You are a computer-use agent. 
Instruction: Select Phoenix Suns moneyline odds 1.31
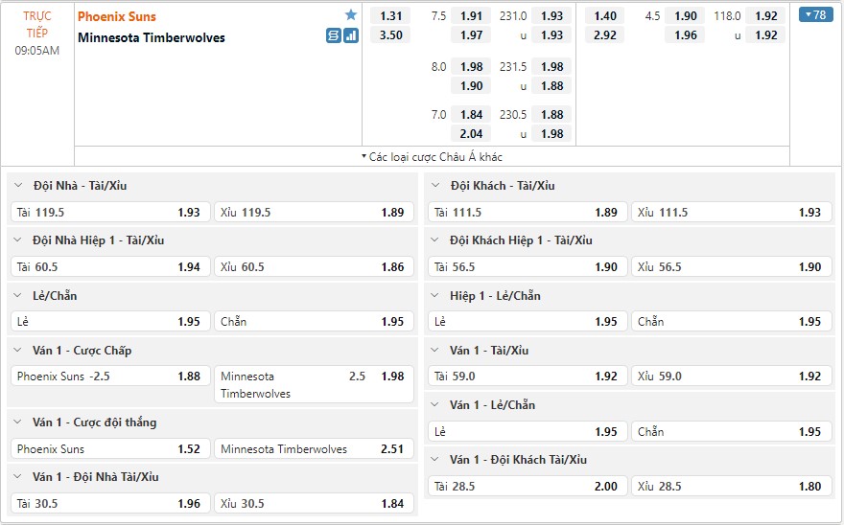pos(391,16)
